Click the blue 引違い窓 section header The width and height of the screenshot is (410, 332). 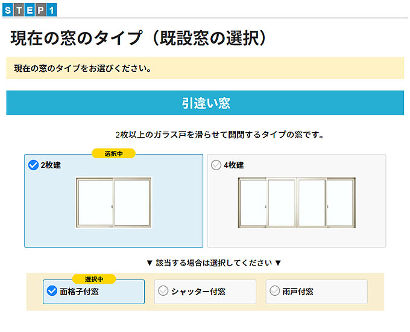click(205, 103)
